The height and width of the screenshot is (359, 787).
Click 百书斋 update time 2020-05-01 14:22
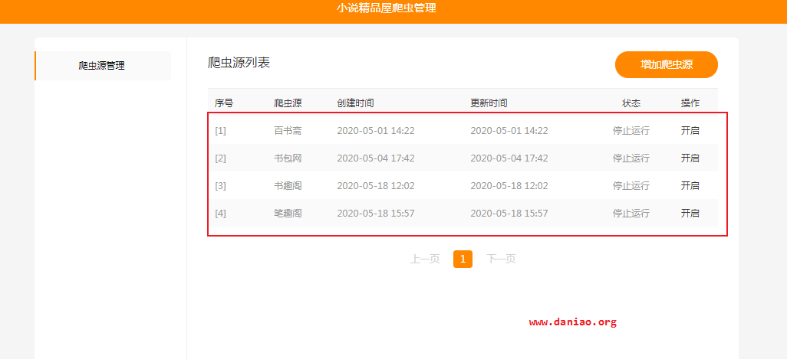coord(509,131)
